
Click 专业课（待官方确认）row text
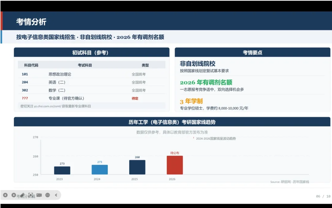(x=66, y=98)
